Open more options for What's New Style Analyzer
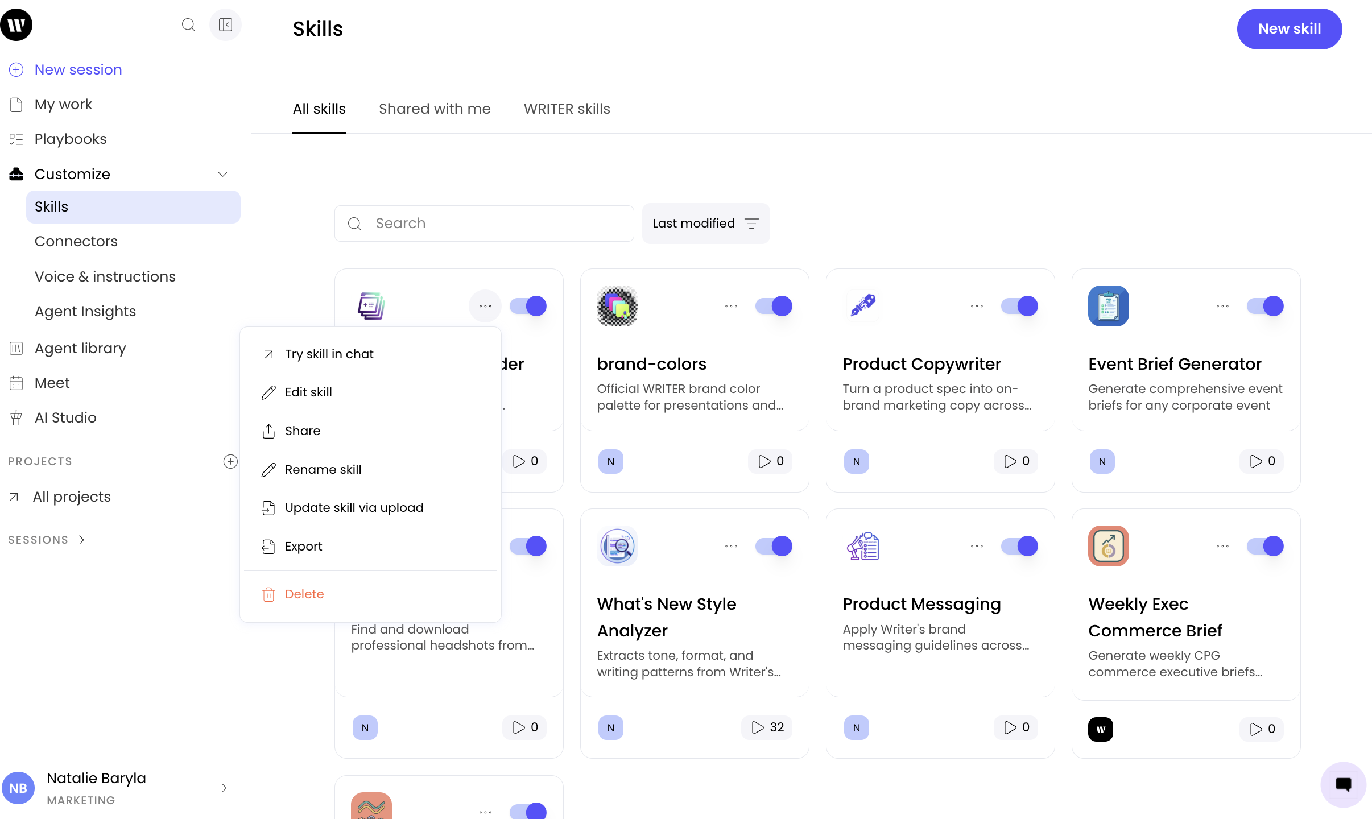 731,546
